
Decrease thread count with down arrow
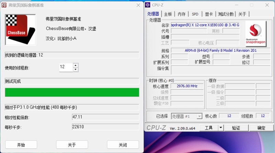75,70
